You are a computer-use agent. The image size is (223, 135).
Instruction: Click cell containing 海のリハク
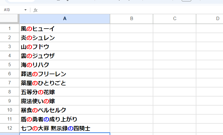[65, 65]
